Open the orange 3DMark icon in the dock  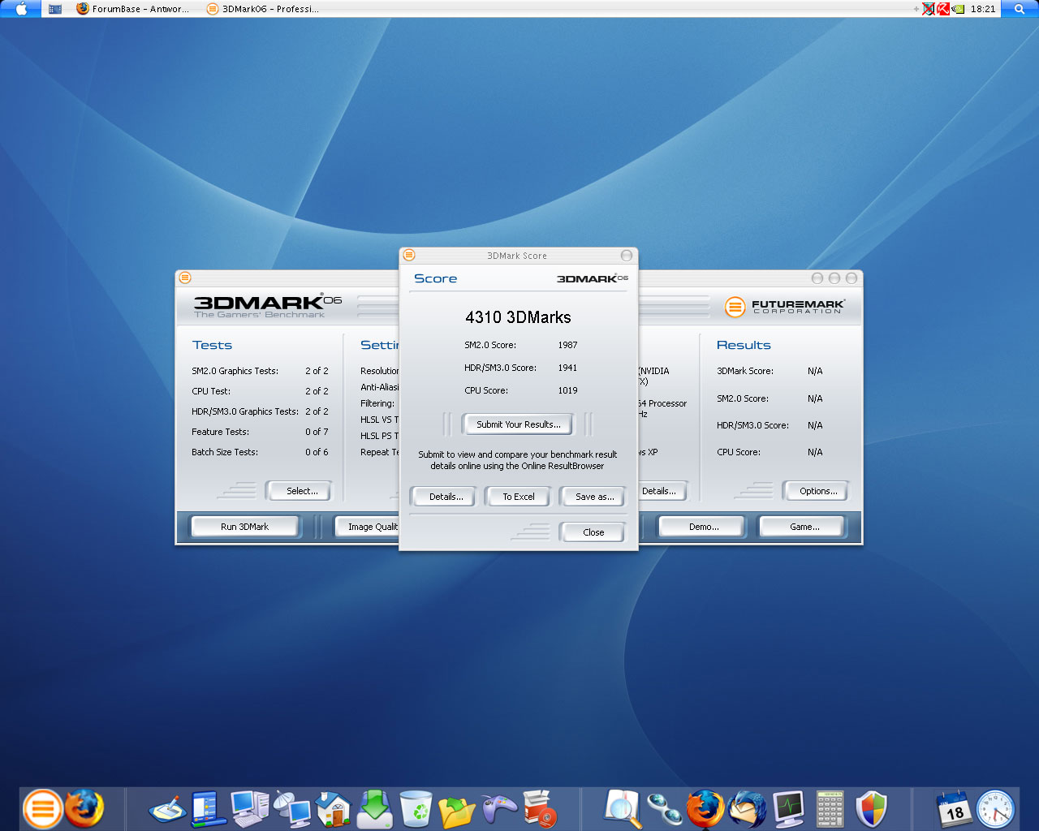[42, 808]
